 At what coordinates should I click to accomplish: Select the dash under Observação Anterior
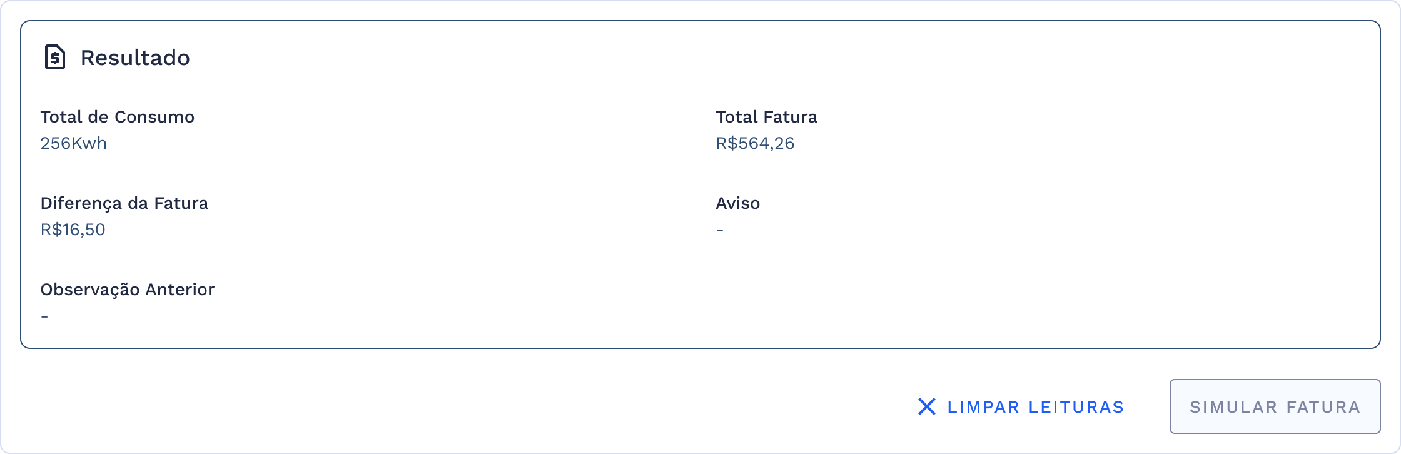pos(44,315)
